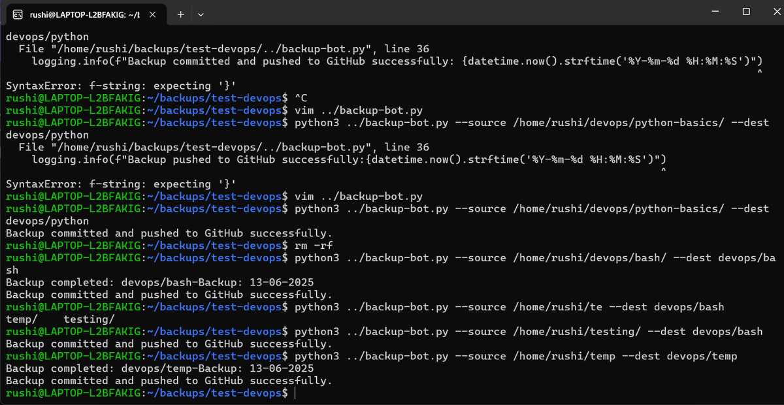The height and width of the screenshot is (405, 784).
Task: Click the 'rm -rf' command text
Action: [x=314, y=246]
